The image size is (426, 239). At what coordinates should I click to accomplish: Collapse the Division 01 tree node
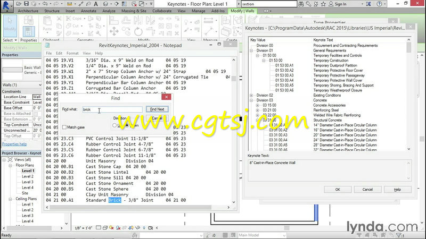(x=251, y=50)
